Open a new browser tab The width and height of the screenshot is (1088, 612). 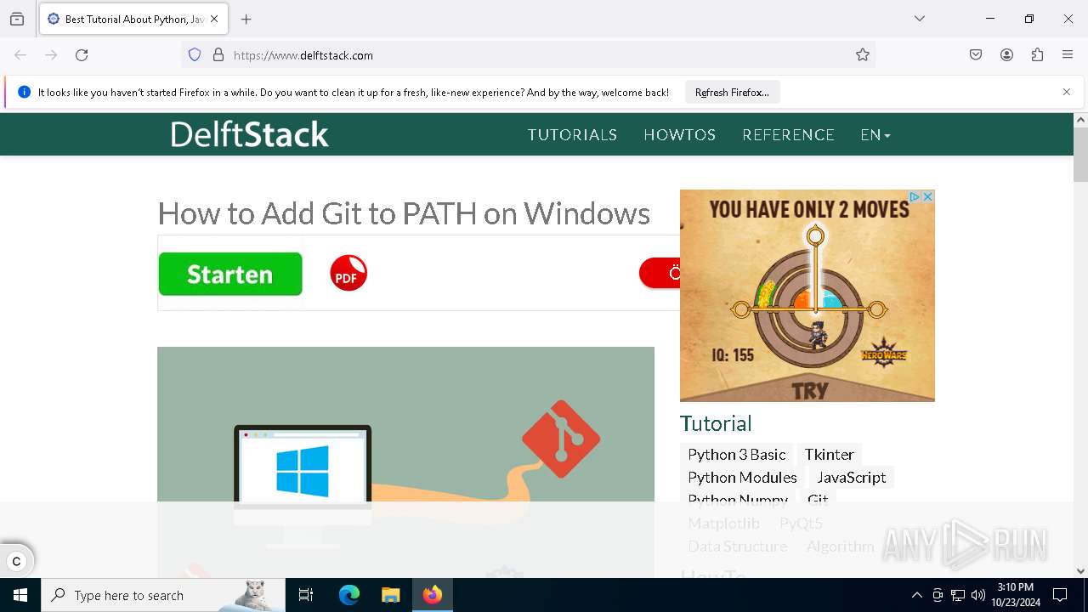click(246, 19)
